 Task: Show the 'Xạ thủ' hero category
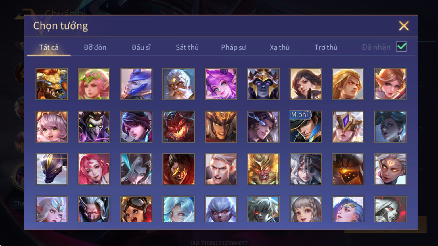280,47
